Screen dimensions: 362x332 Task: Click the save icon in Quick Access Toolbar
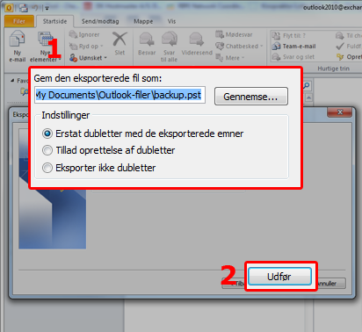tap(24, 8)
